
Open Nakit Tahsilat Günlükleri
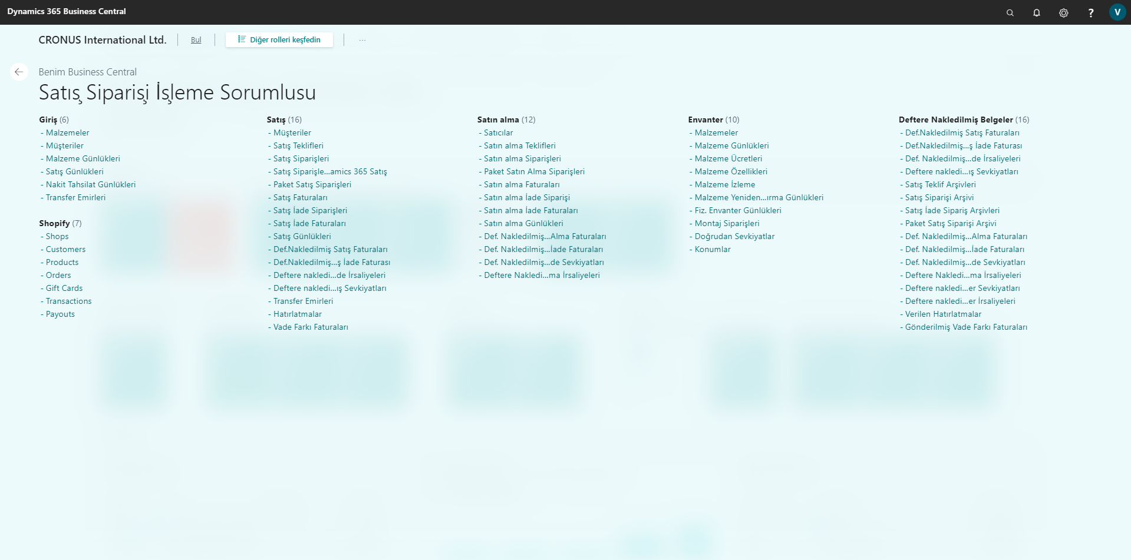[91, 184]
